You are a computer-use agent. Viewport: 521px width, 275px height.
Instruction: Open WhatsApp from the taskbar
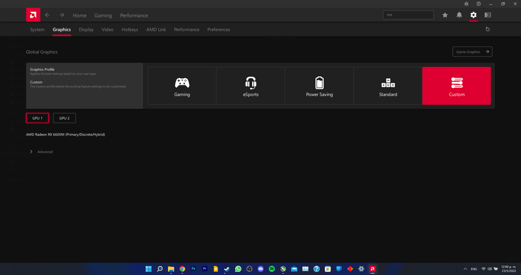238,268
